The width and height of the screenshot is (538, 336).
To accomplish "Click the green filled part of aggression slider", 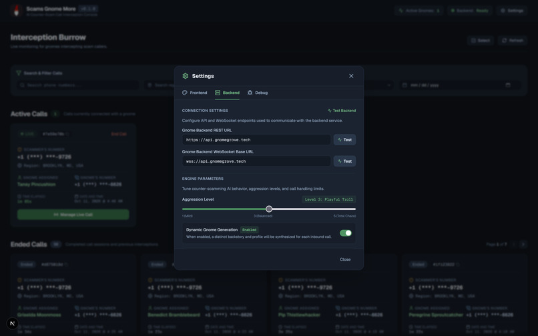I will tap(224, 209).
